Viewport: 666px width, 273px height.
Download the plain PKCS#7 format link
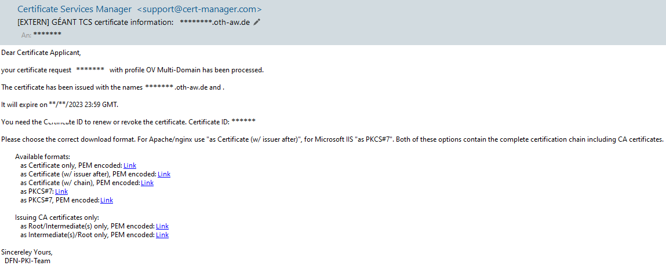(61, 191)
